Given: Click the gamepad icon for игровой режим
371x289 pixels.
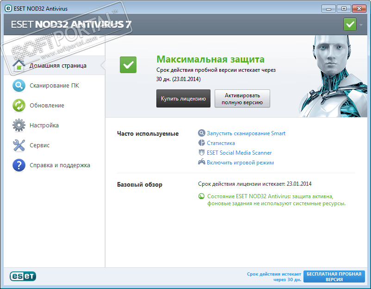Looking at the screenshot, I should click(x=201, y=162).
